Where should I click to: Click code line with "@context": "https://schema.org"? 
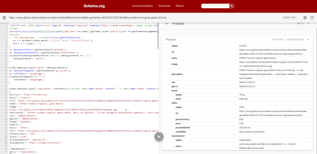[x=28, y=94]
